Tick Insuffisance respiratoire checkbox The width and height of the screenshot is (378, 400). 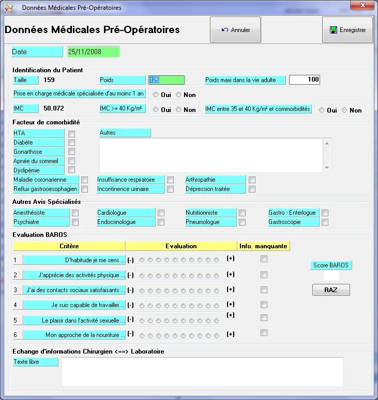[x=171, y=180]
